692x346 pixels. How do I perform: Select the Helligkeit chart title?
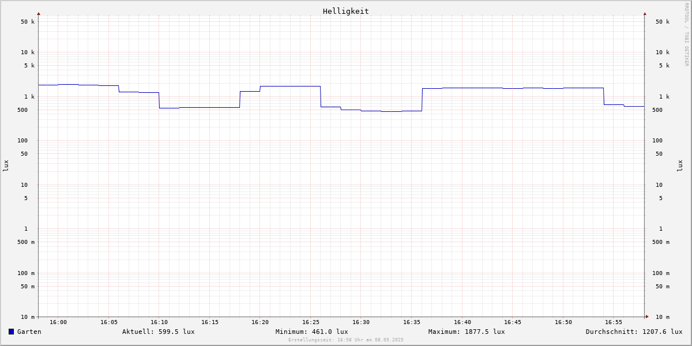pyautogui.click(x=346, y=11)
